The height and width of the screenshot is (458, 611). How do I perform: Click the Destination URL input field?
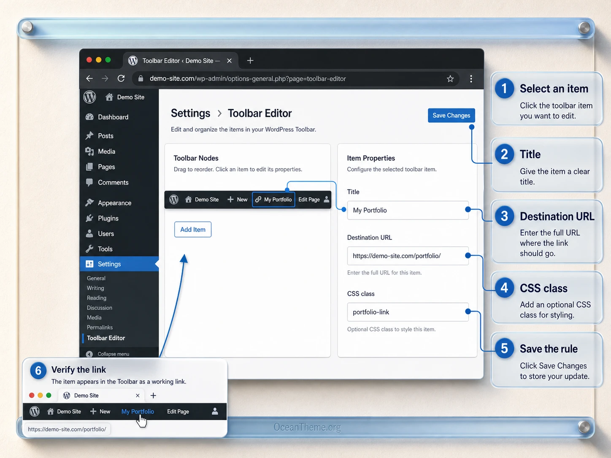click(408, 256)
